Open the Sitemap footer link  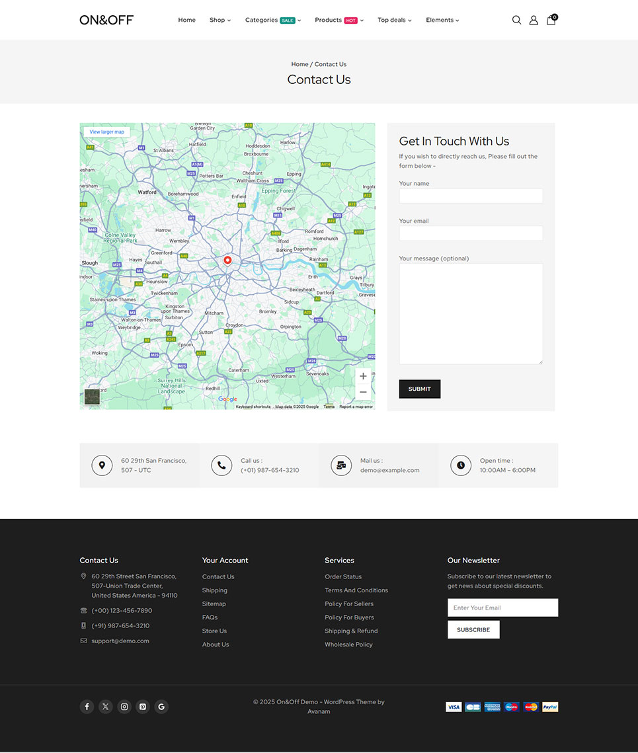point(214,604)
